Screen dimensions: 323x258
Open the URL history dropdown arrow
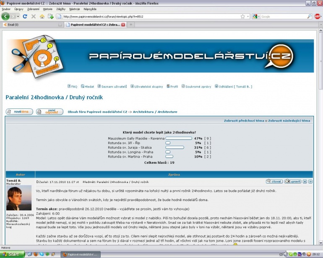(x=248, y=16)
